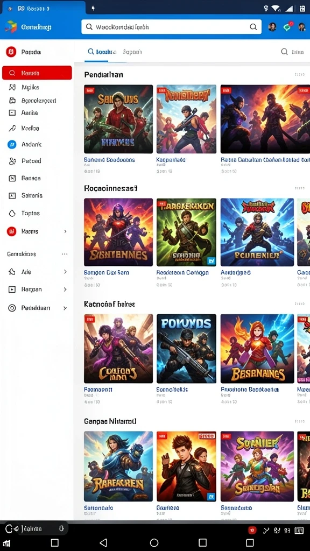
Task: Click the 'Mcelioe' sidebar icon
Action: 12,128
